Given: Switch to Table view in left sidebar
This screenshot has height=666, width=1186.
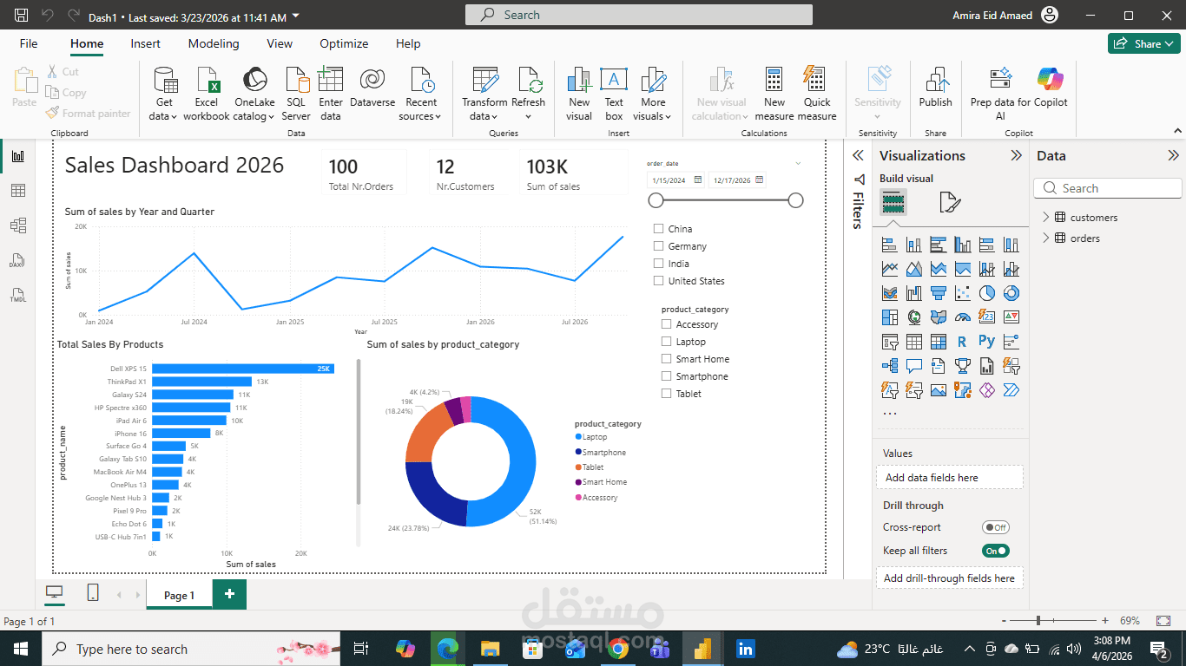Looking at the screenshot, I should [17, 191].
